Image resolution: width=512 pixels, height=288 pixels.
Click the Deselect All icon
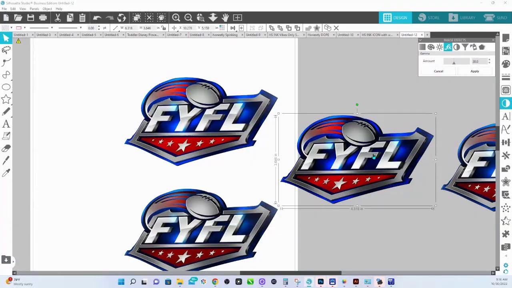(x=149, y=18)
